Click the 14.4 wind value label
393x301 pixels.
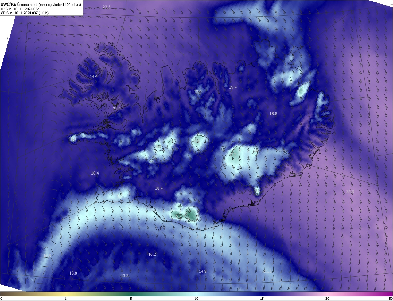point(94,76)
